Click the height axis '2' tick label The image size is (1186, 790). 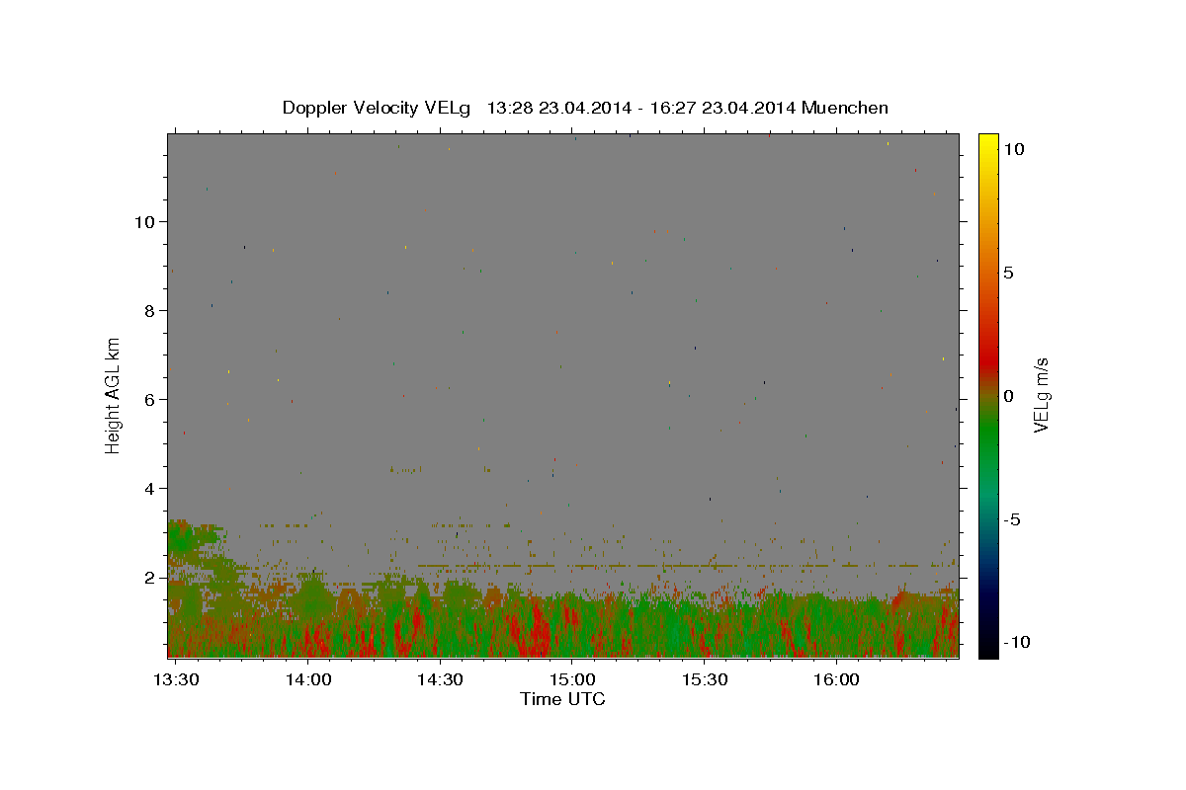point(149,577)
